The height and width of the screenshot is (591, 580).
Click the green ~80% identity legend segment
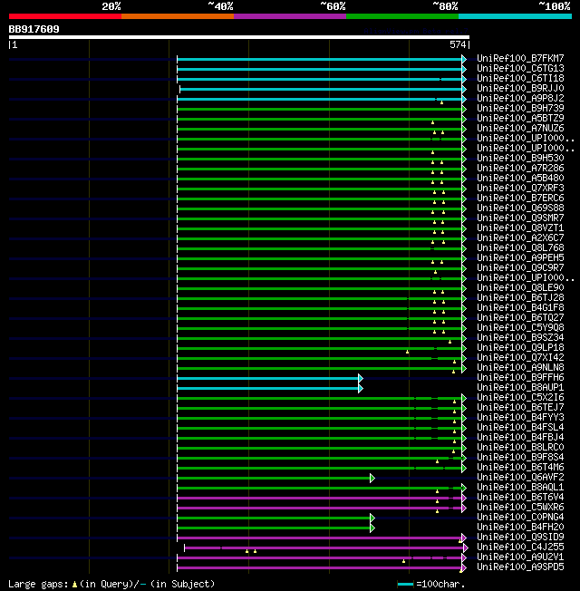pyautogui.click(x=402, y=16)
